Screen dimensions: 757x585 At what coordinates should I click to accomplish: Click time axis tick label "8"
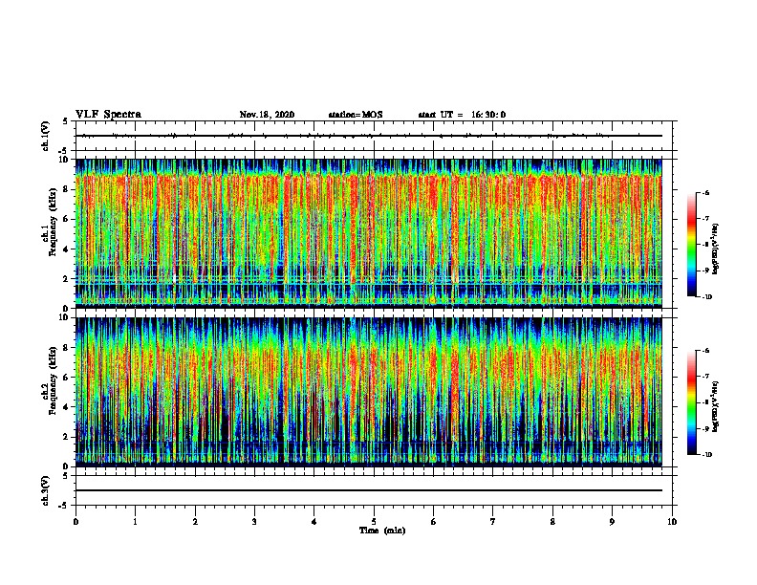pos(552,522)
